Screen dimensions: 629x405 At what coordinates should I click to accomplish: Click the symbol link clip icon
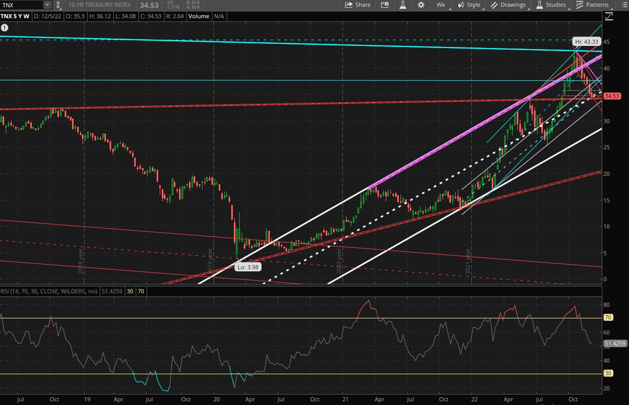(x=58, y=5)
